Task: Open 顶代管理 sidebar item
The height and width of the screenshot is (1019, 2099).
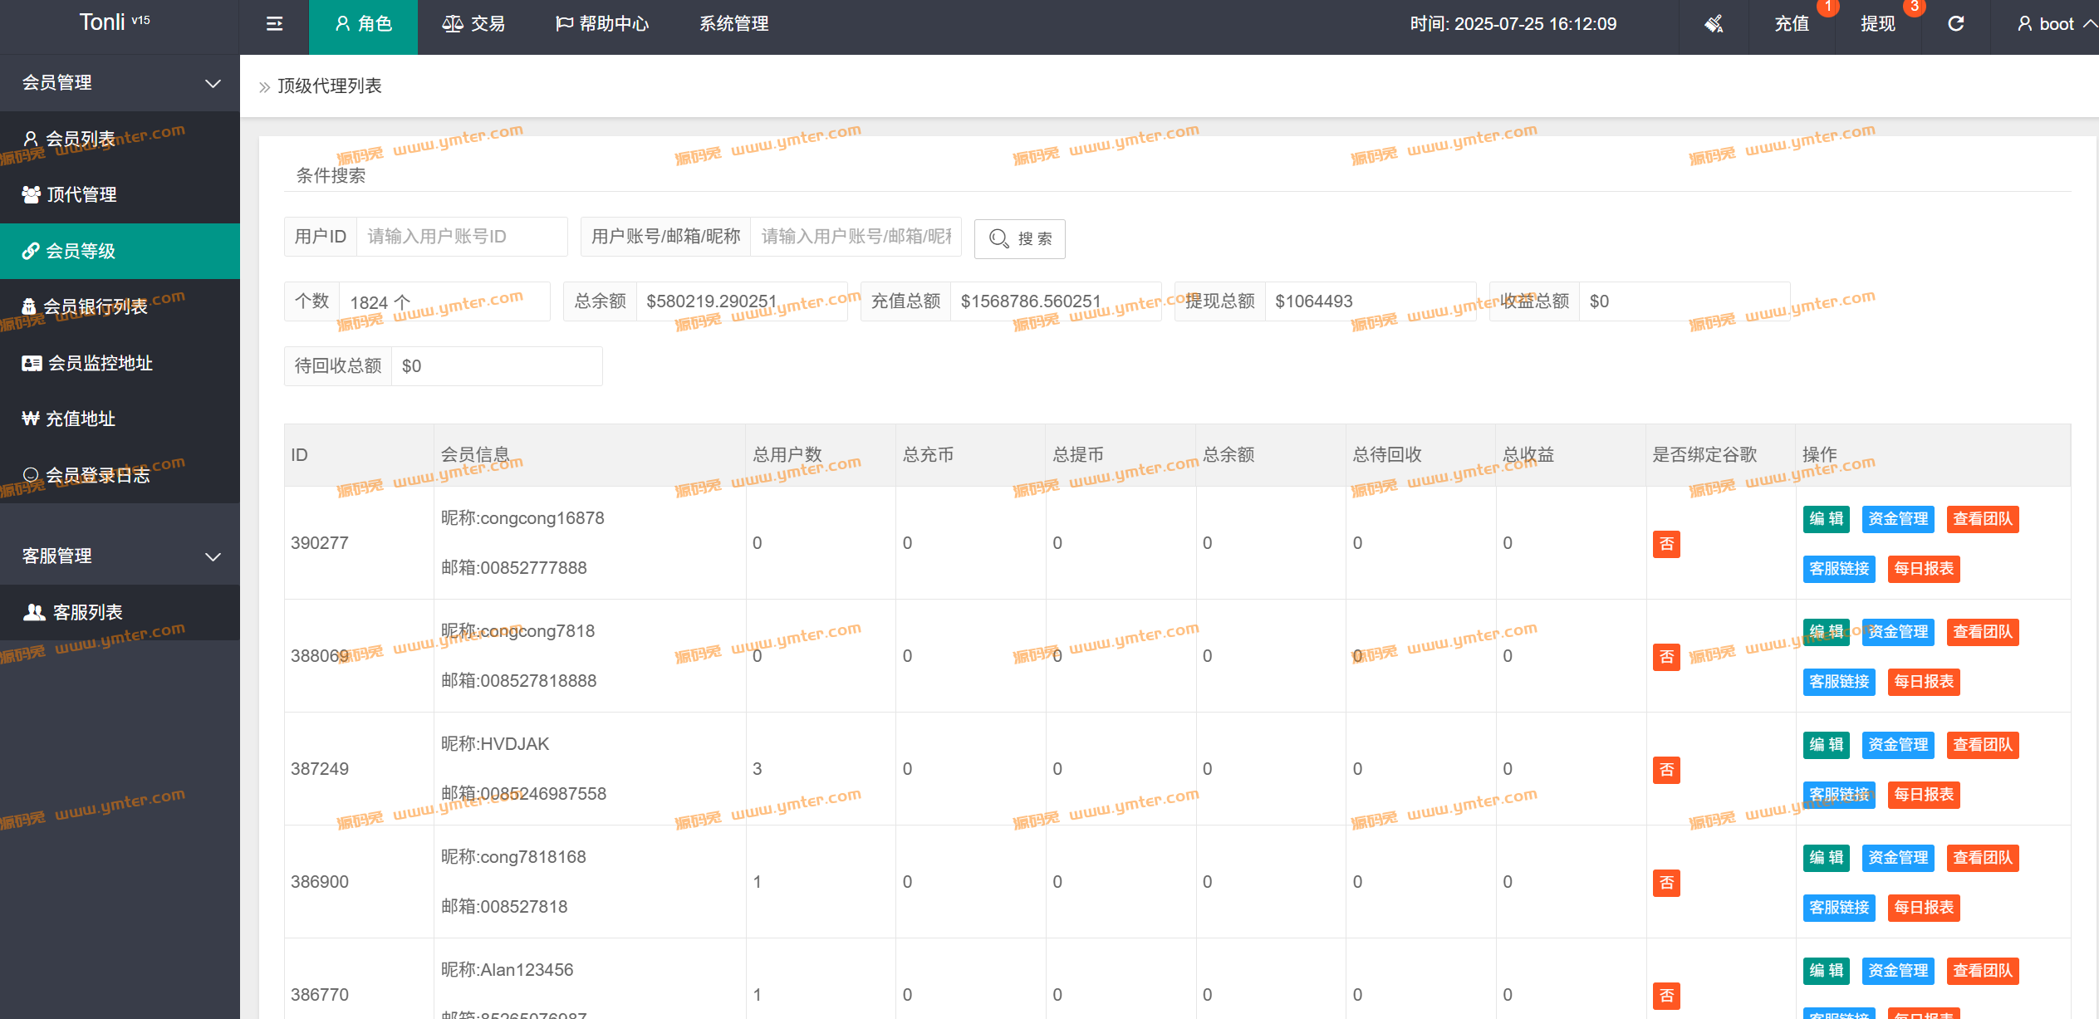Action: (x=81, y=194)
